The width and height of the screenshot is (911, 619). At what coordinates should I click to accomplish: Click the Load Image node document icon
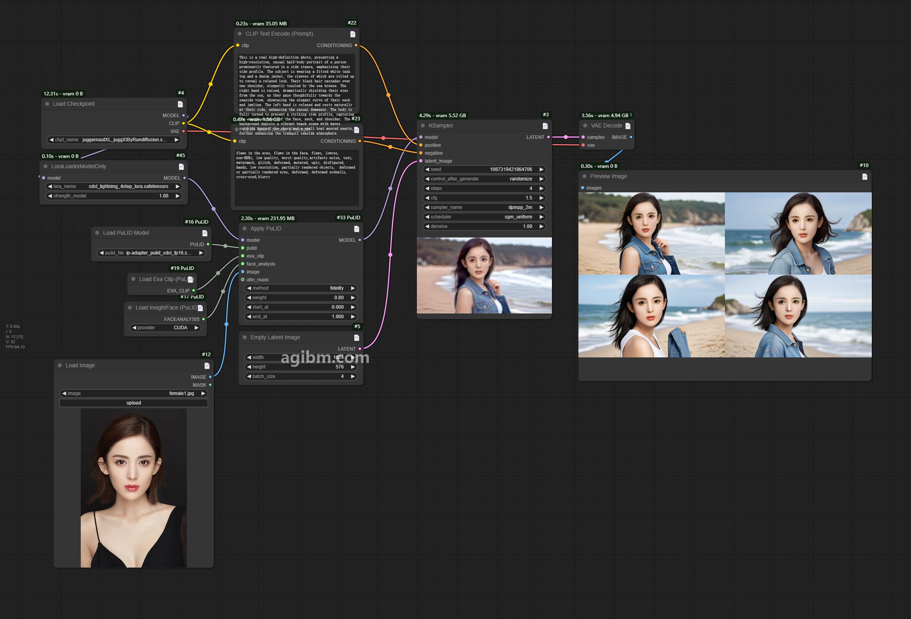pos(207,366)
